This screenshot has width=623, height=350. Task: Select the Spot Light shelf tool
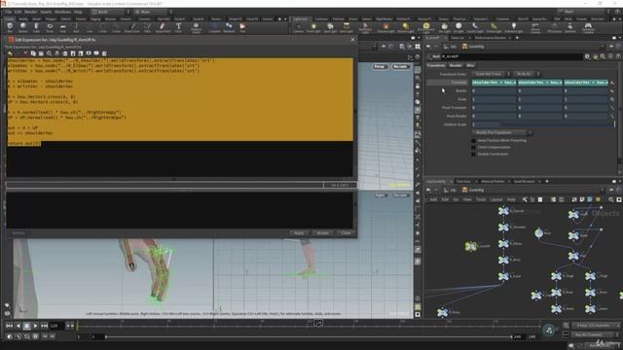(330, 27)
